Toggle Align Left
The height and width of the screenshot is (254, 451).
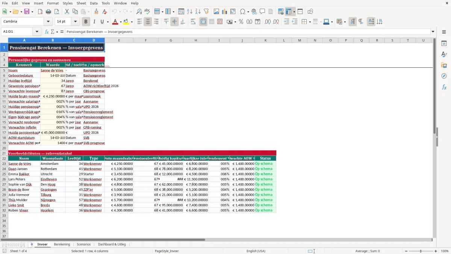(140, 22)
